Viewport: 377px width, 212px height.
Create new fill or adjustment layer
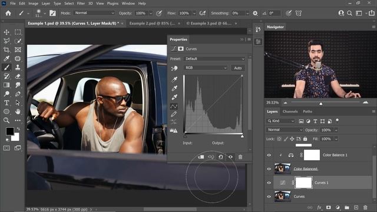pyautogui.click(x=338, y=207)
